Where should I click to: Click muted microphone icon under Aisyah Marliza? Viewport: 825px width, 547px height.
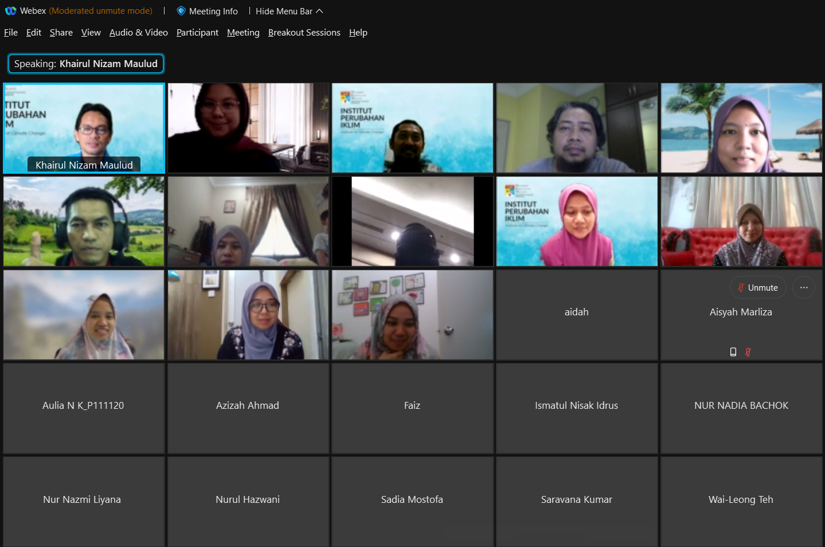[748, 352]
